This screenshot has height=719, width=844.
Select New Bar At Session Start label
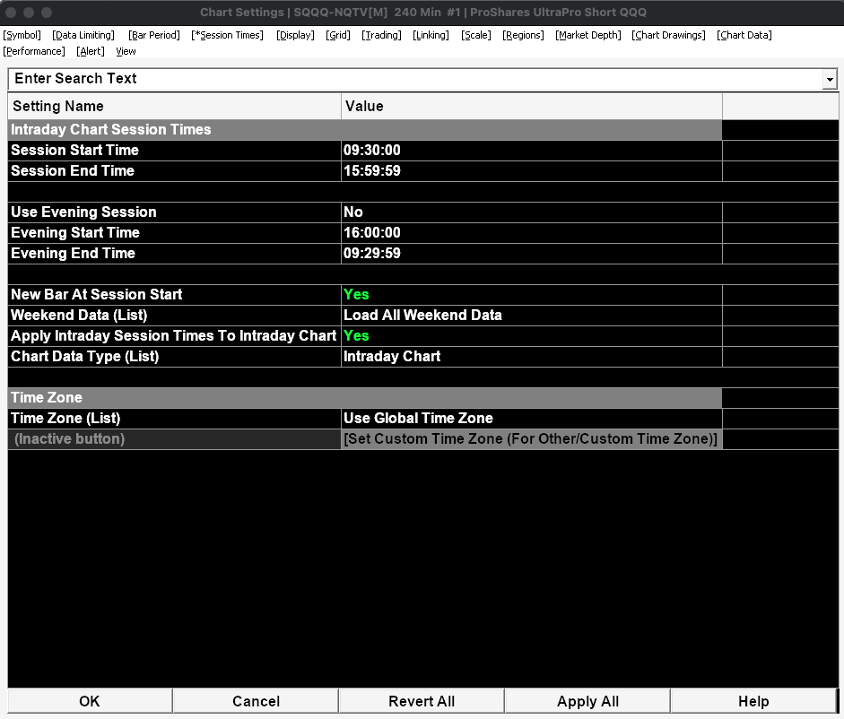tap(174, 294)
